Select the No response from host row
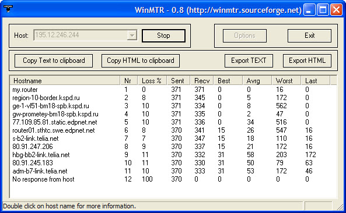 pos(173,179)
